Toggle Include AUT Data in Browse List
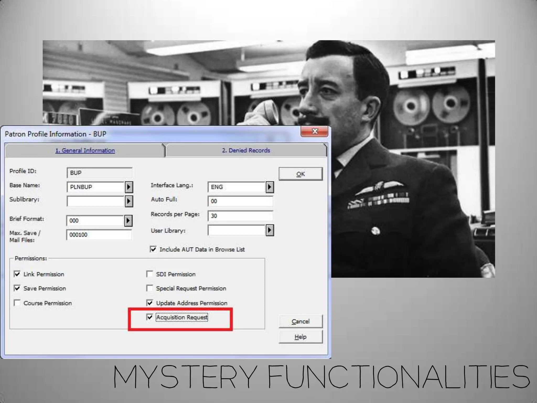 coord(153,249)
